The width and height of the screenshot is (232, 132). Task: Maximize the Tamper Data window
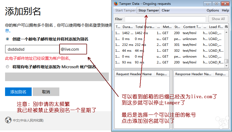coord(216,3)
